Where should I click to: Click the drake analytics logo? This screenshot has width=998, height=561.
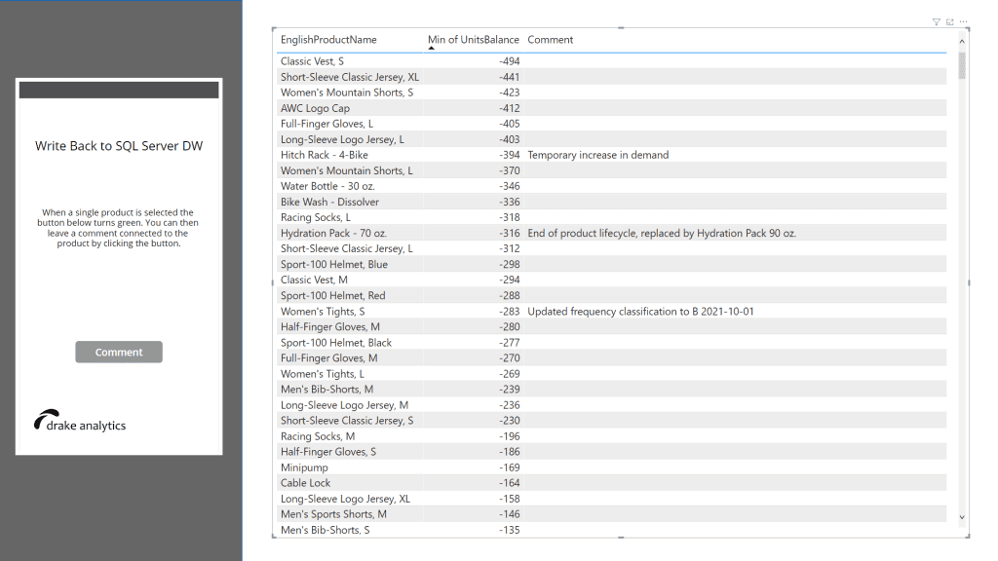(x=80, y=423)
